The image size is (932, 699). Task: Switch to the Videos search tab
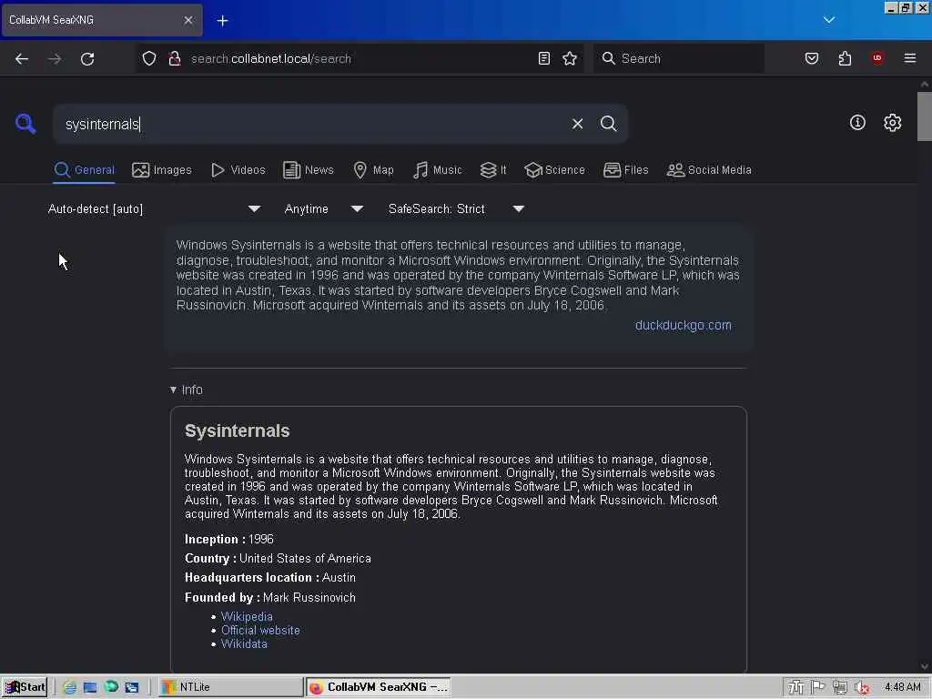pos(238,170)
